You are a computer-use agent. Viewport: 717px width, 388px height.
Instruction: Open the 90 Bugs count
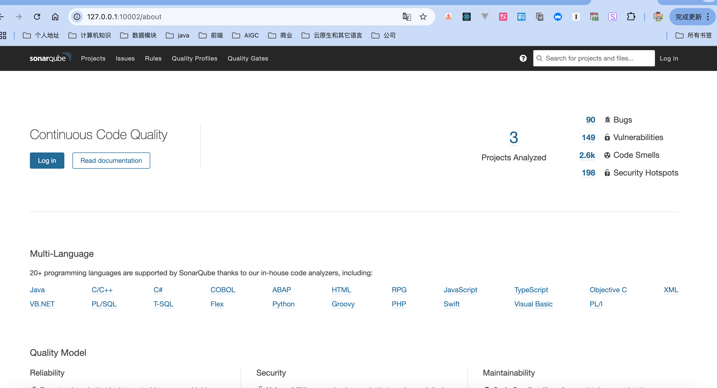[x=591, y=120]
